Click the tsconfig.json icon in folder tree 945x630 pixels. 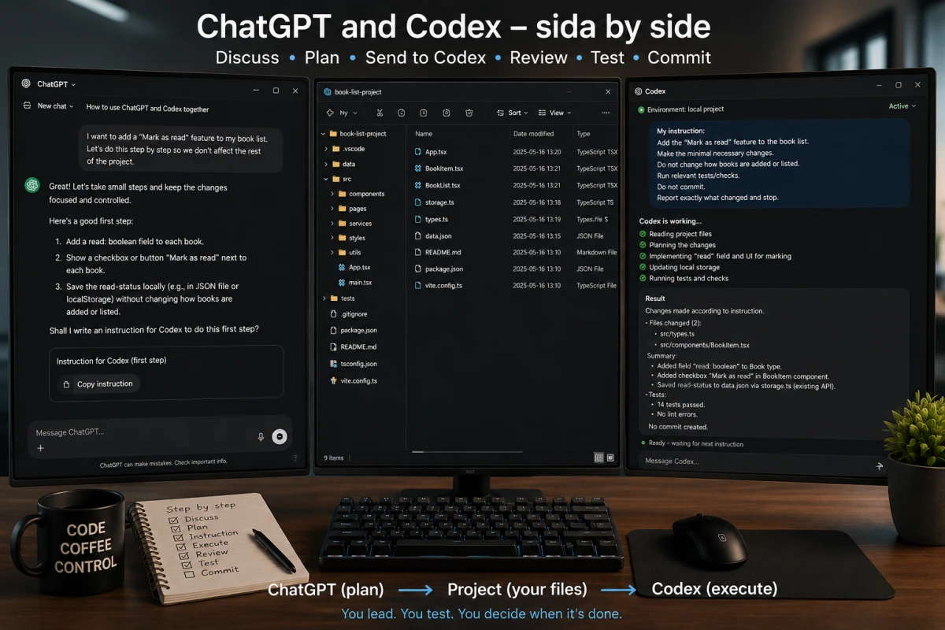[x=333, y=364]
